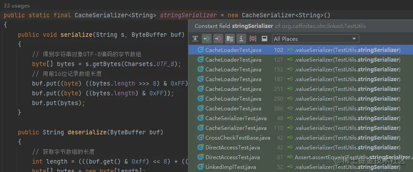Click read-access arrow icon on line 187 row
This screenshot has height=172, width=413.
[290, 79]
